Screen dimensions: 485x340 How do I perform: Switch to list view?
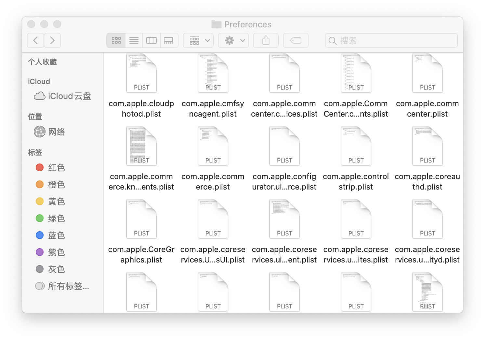coord(134,40)
